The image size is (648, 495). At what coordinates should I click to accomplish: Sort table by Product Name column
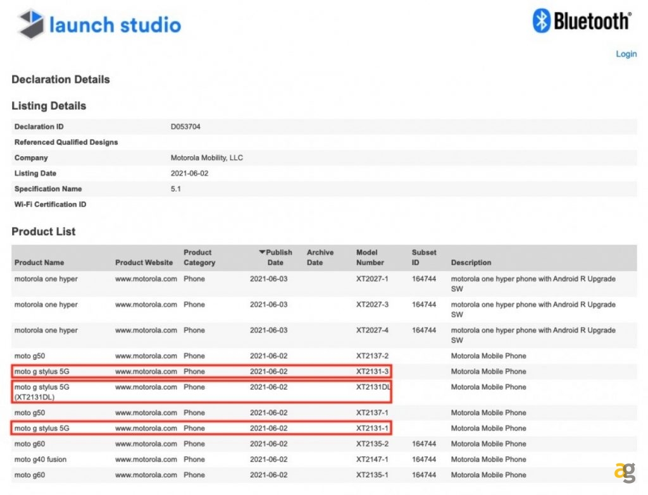(x=39, y=262)
